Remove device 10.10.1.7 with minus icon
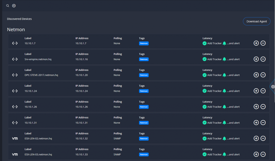The height and width of the screenshot is (161, 275). point(263,43)
